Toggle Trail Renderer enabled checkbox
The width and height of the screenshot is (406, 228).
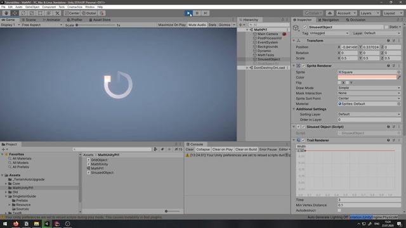303,141
